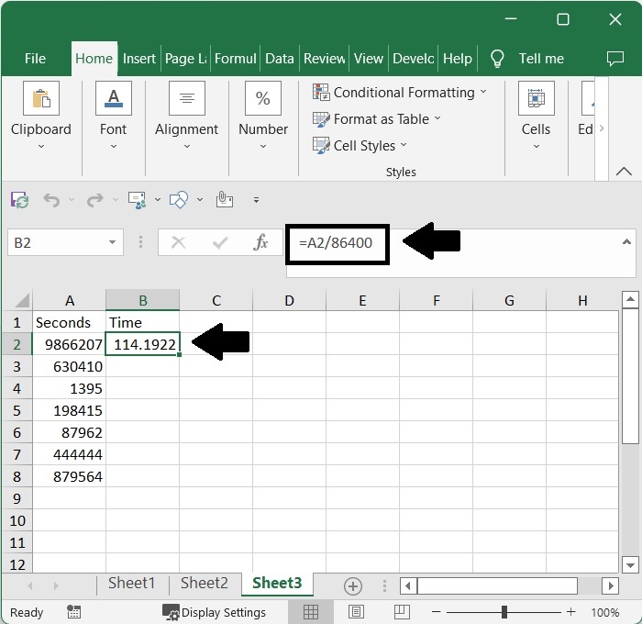Collapse the ribbon with up chevron
Image resolution: width=642 pixels, height=624 pixels.
[x=624, y=171]
